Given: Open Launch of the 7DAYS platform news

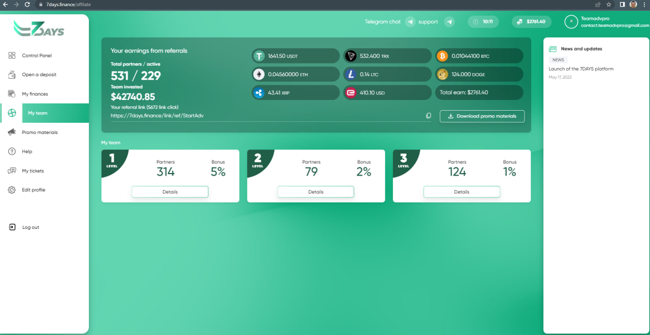Looking at the screenshot, I should point(581,69).
